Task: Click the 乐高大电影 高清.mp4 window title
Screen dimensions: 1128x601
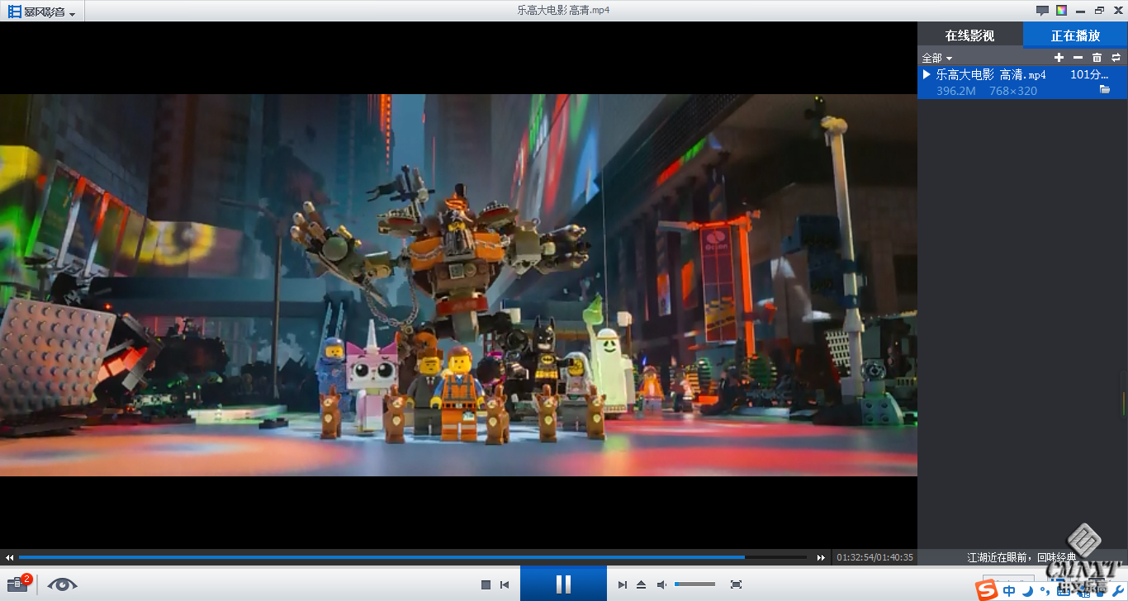Action: point(563,11)
